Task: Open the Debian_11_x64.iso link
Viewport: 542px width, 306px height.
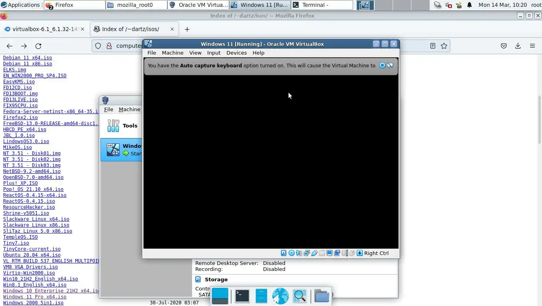Action: point(27,58)
